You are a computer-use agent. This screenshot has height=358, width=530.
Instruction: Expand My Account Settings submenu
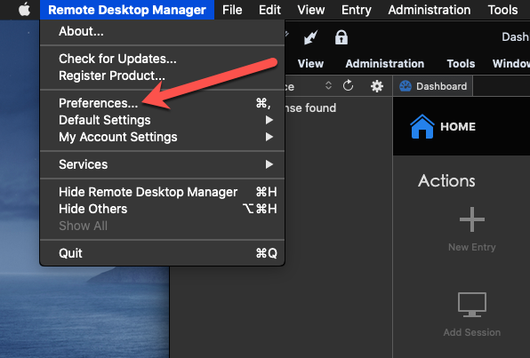coord(162,137)
